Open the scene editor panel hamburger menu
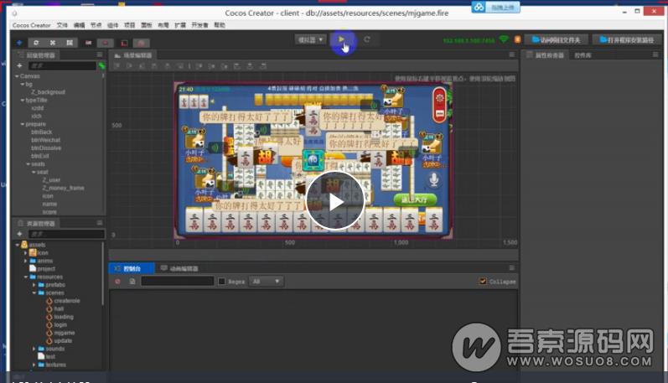The image size is (668, 383). pos(511,54)
